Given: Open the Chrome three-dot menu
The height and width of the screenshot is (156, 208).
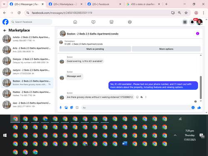Looking at the screenshot, I should pos(203,13).
